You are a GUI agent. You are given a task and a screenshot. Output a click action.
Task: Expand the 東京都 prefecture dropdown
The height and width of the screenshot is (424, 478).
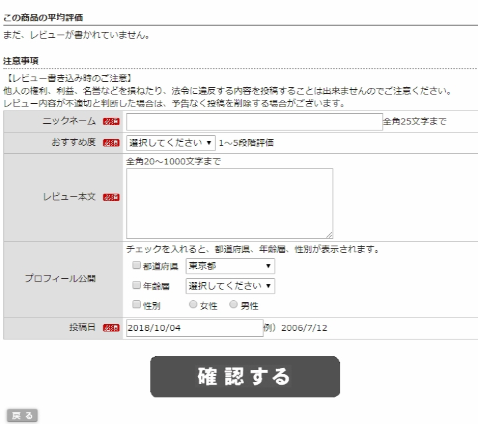(x=231, y=266)
